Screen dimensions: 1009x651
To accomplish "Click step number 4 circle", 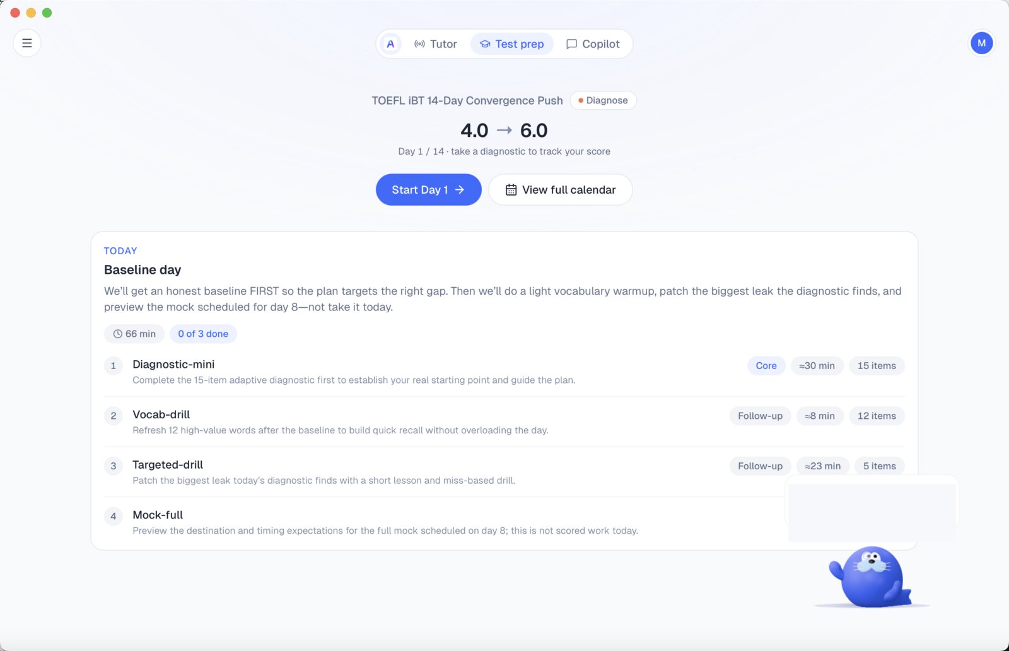I will (x=114, y=516).
